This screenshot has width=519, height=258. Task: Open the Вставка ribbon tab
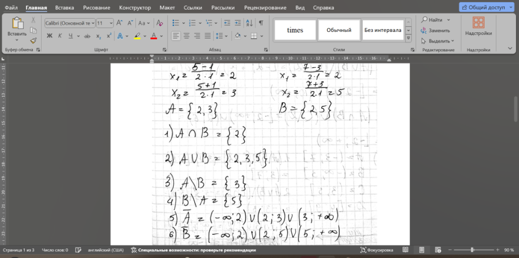(x=64, y=7)
